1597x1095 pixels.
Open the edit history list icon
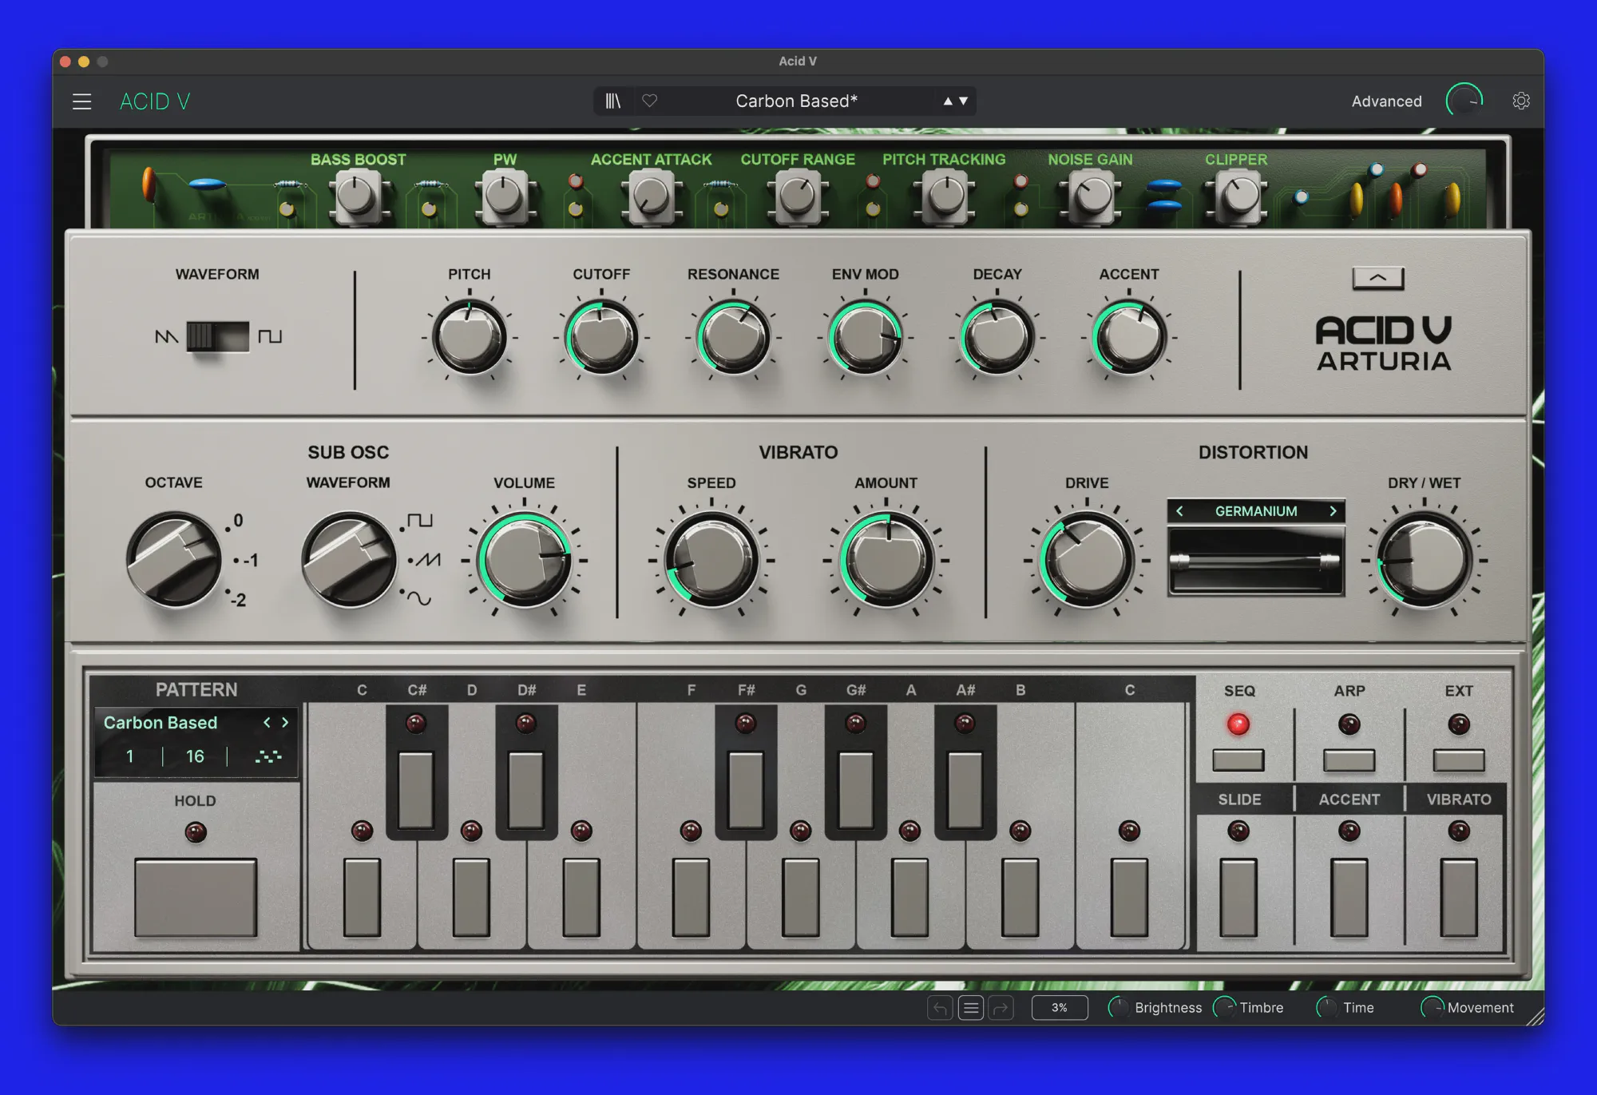point(970,1008)
